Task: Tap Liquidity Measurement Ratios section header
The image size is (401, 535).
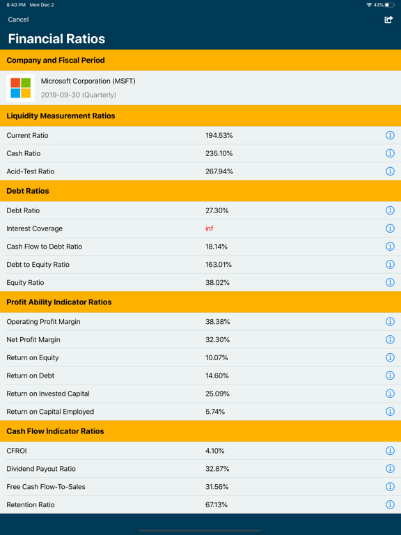Action: (200, 116)
